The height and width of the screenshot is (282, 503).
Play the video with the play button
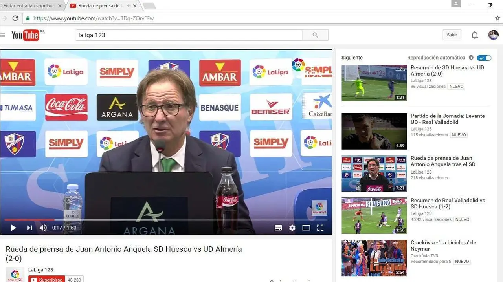click(13, 228)
